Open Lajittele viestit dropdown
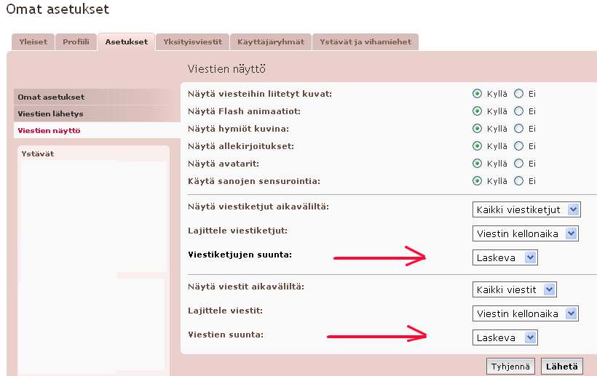Screen dimensions: 597x376 pos(525,313)
